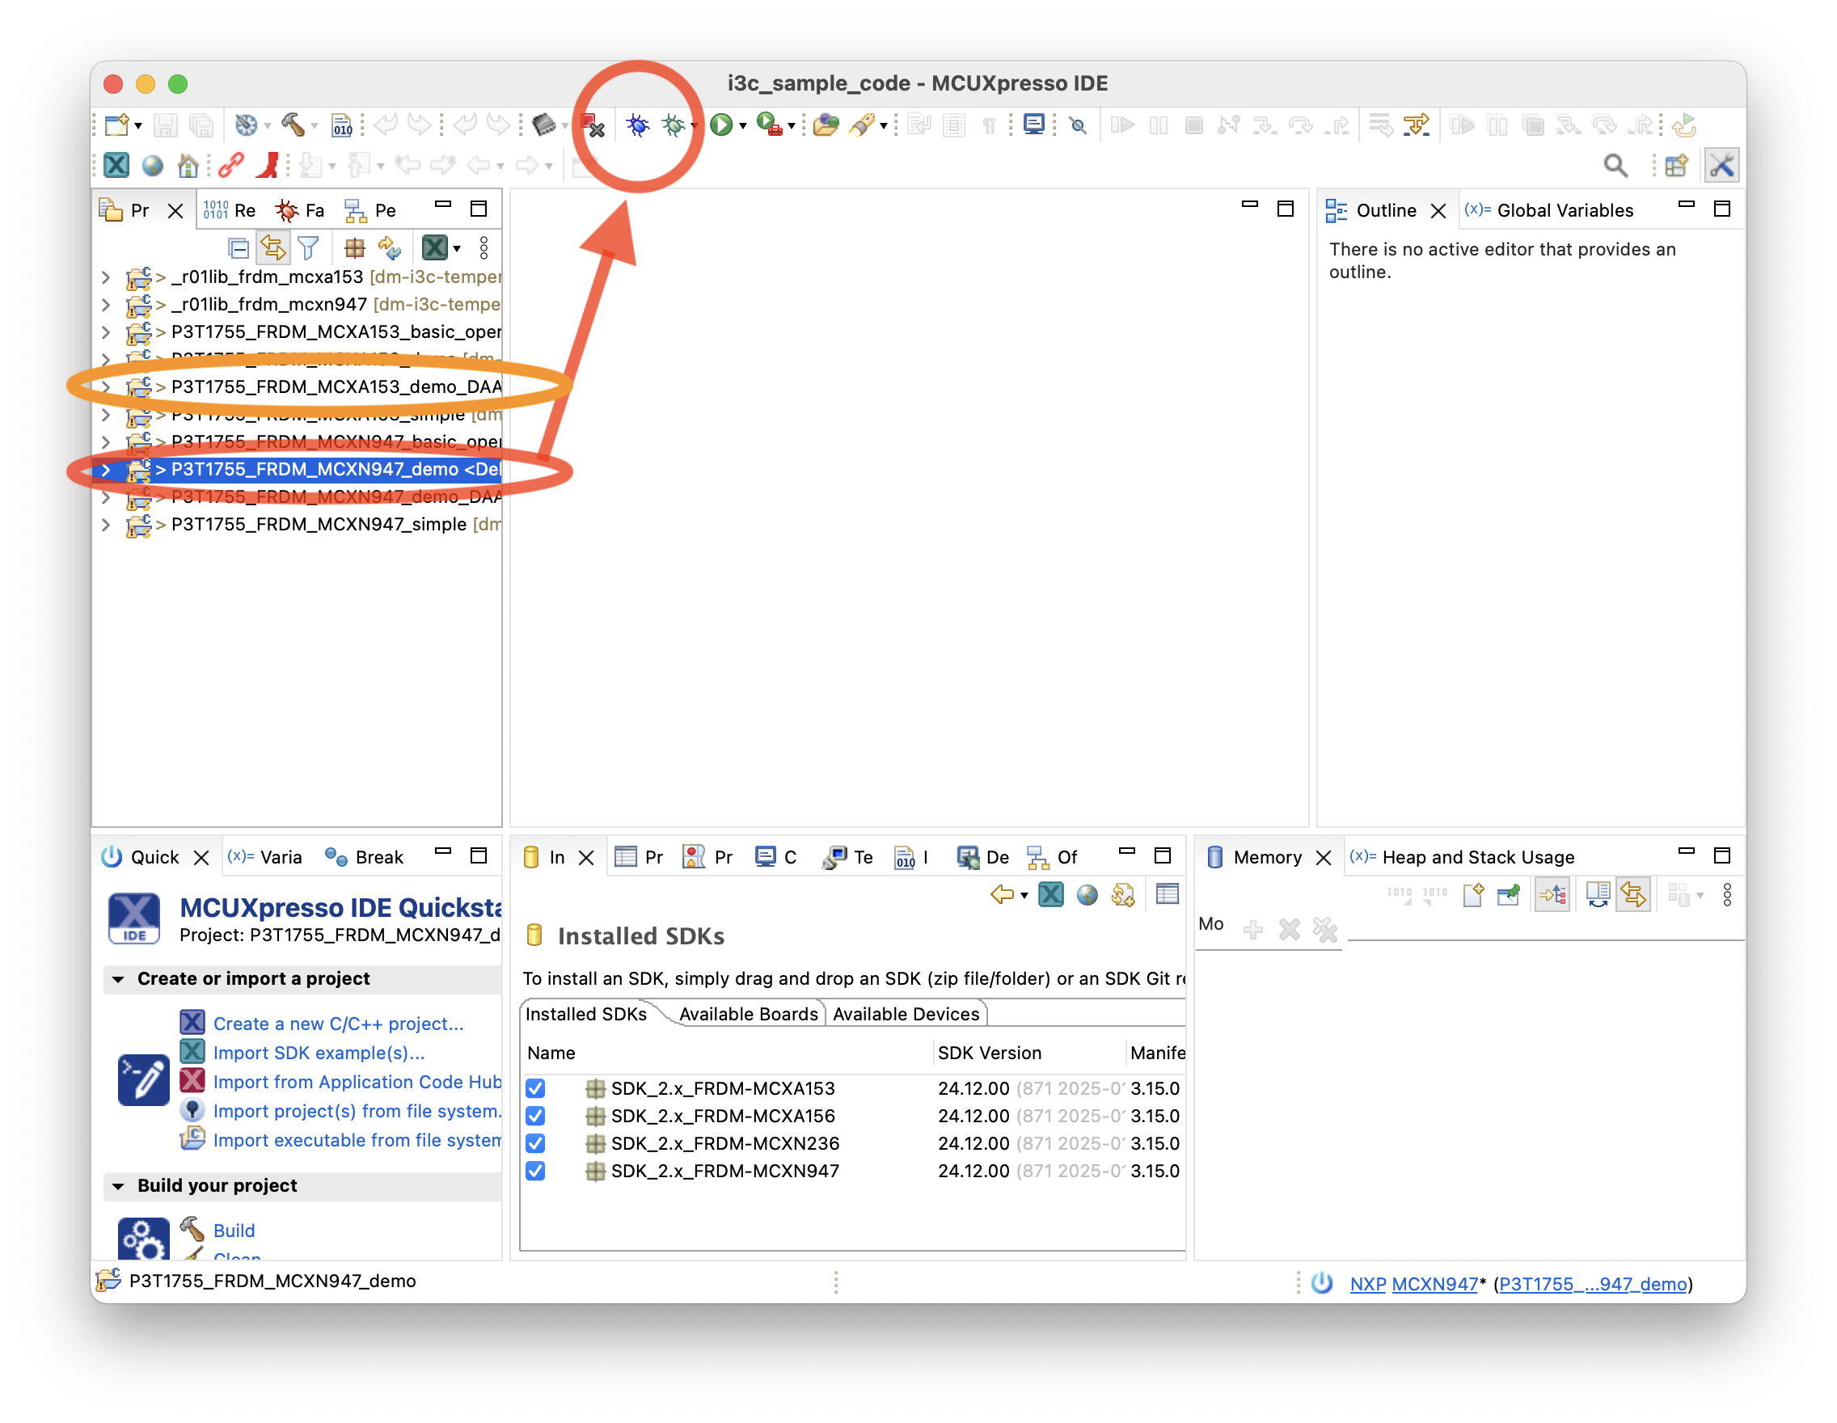Select the P3T1755_FRDM_MCXA153_demo_DAA project
This screenshot has height=1423, width=1837.
point(336,386)
